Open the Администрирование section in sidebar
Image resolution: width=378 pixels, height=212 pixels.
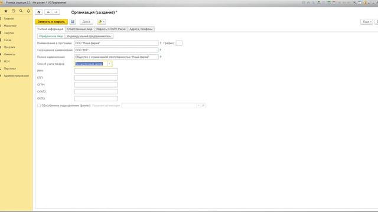[16, 76]
